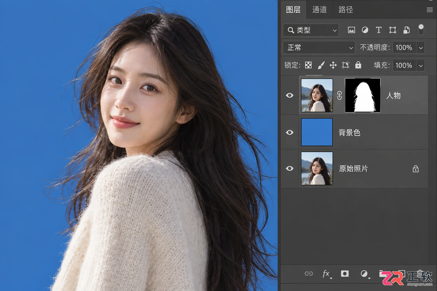The height and width of the screenshot is (291, 437).
Task: Select the 原始照片 layer thumbnail
Action: [x=317, y=168]
